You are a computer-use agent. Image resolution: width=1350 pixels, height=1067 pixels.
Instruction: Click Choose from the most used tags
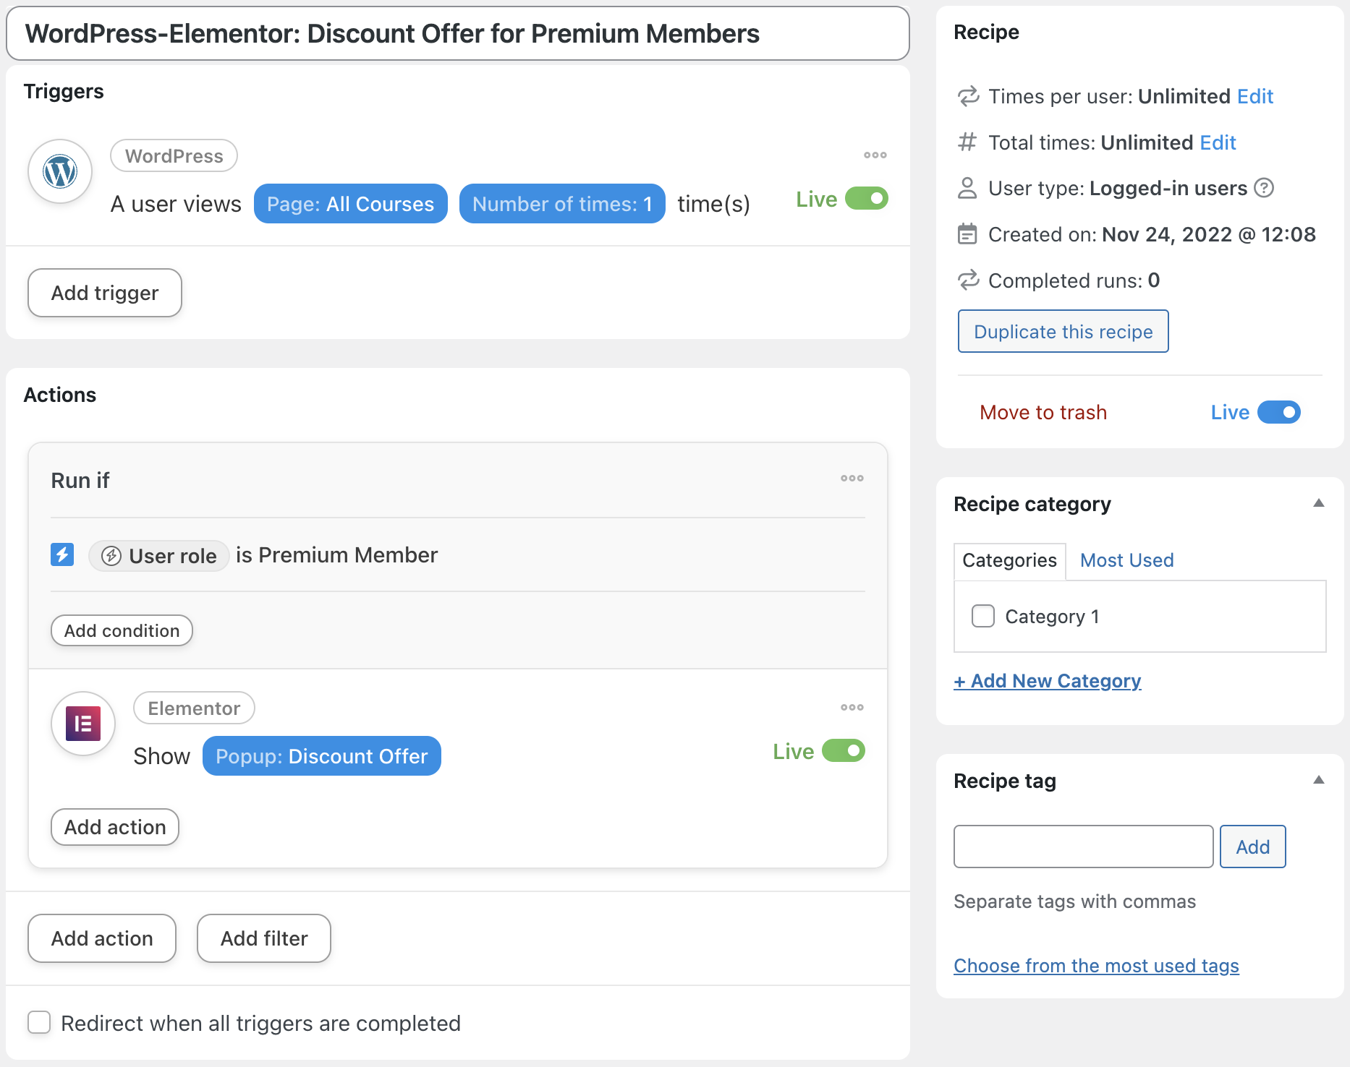coord(1096,966)
